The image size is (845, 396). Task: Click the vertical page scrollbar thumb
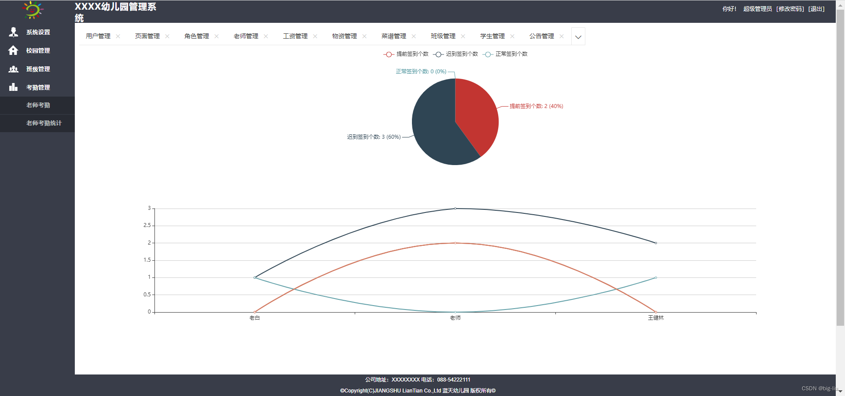coord(840,167)
